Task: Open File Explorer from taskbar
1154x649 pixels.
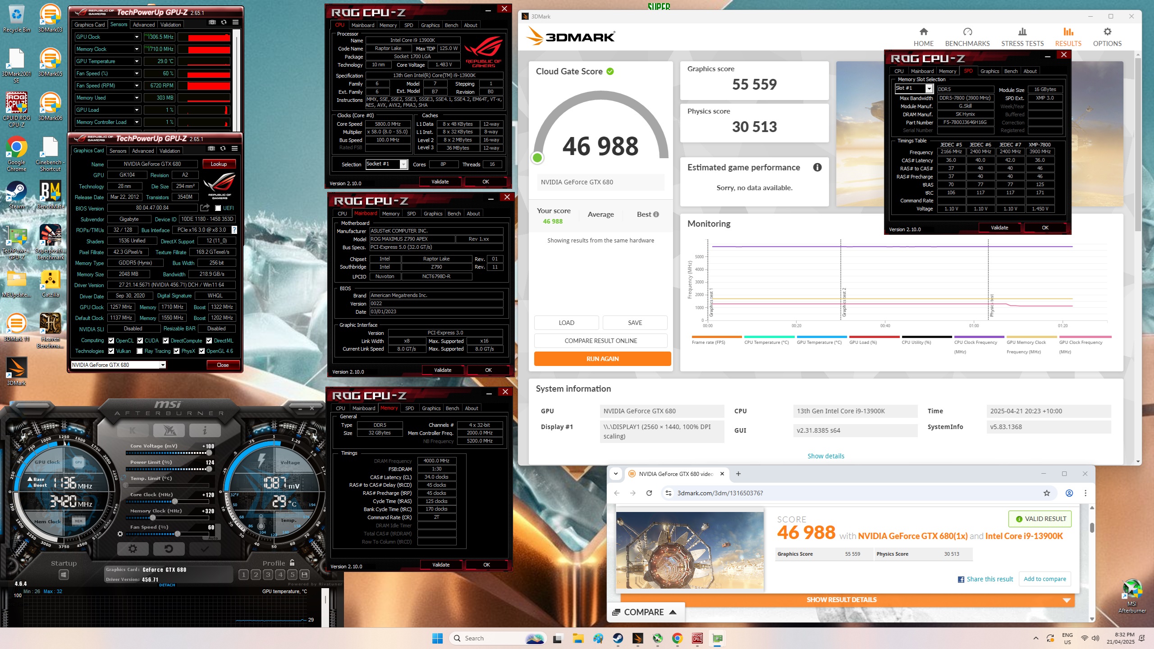Action: click(x=578, y=638)
